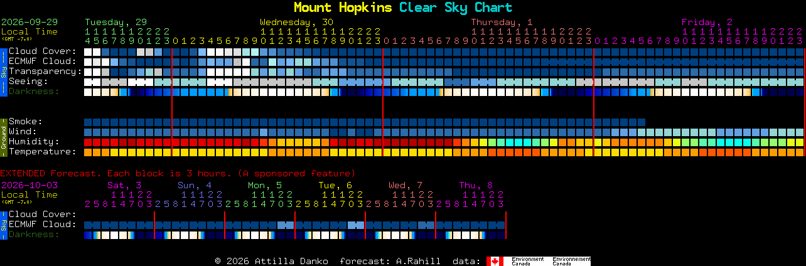The image size is (806, 266).
Task: Click the Seeing row label
Action: coord(28,82)
